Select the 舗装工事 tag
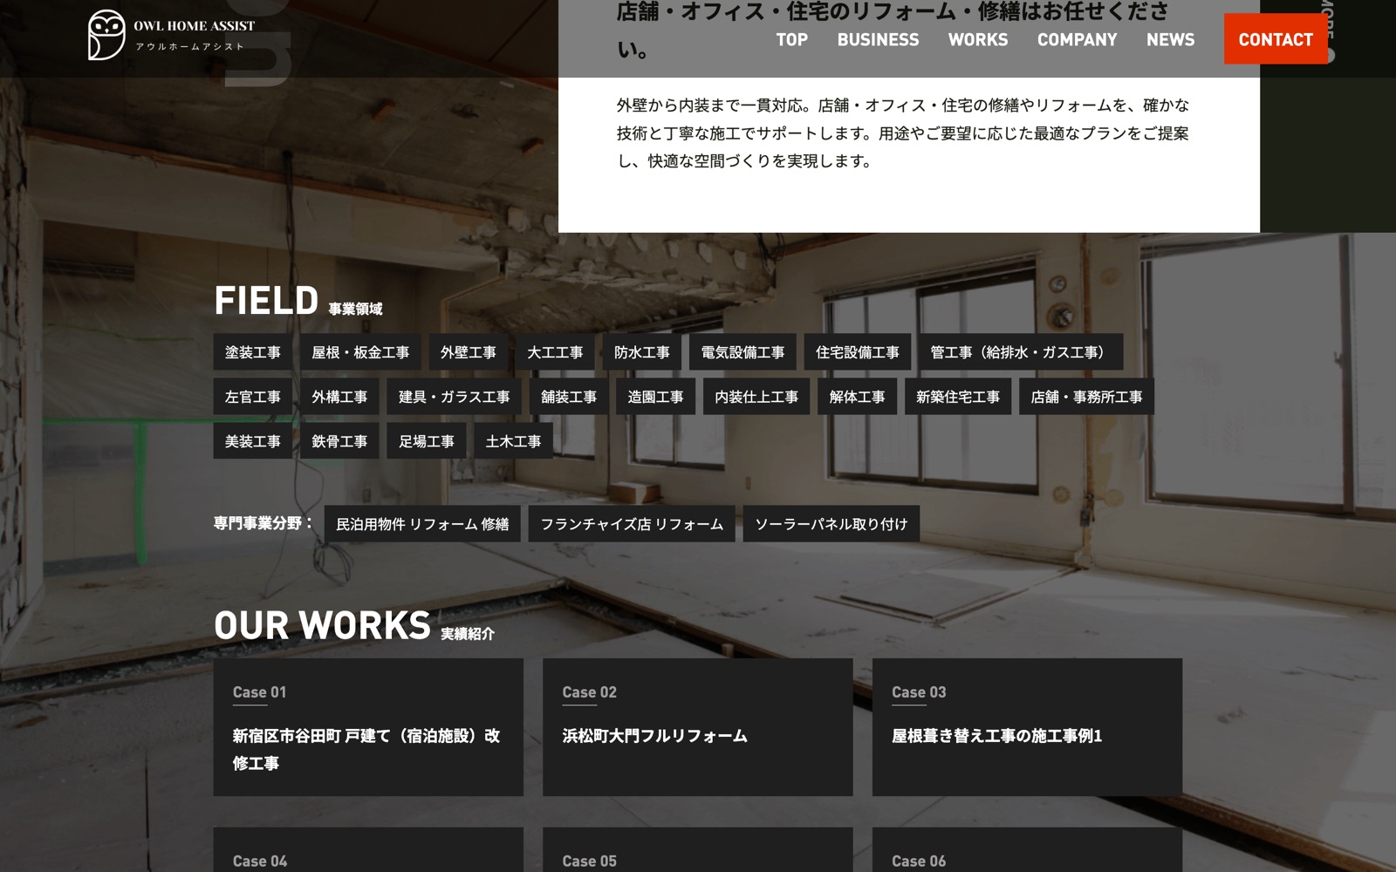The image size is (1396, 872). (569, 397)
